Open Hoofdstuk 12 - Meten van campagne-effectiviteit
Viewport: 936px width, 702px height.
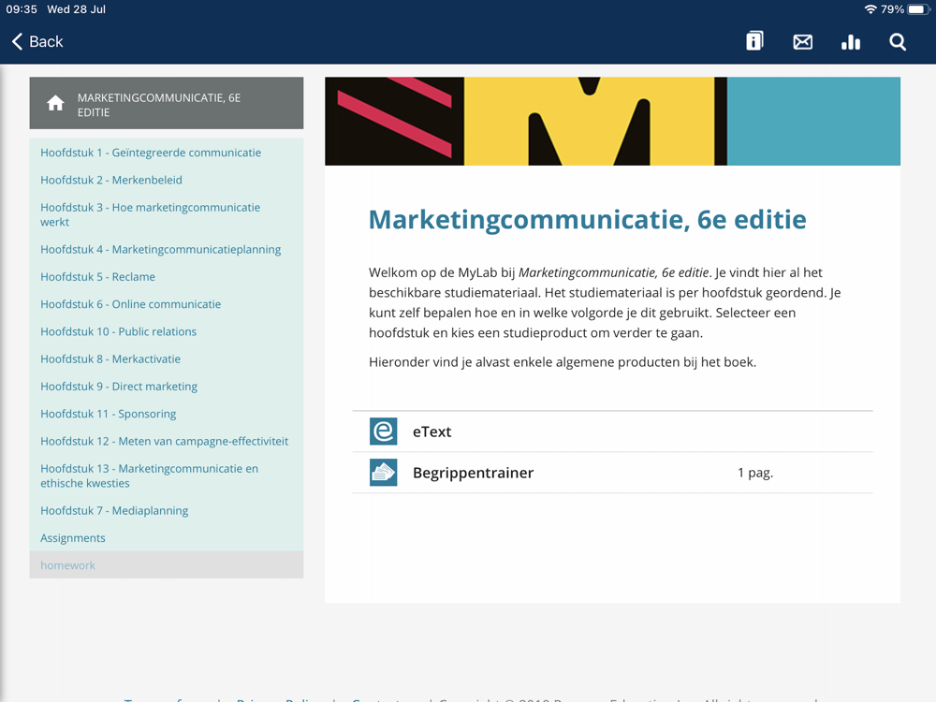point(164,441)
